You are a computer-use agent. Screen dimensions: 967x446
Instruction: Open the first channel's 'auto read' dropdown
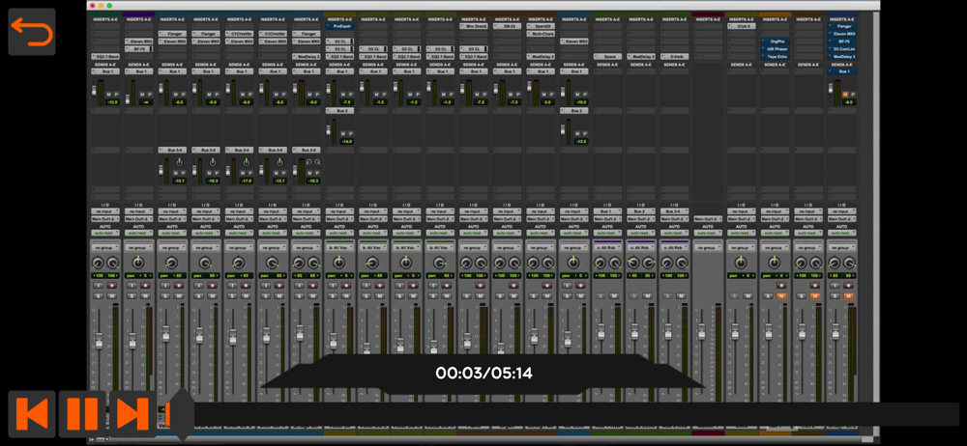105,233
